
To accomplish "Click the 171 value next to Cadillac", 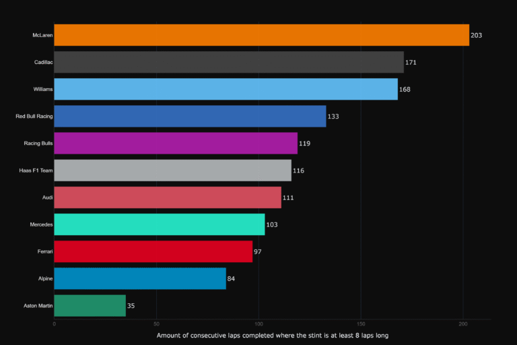I will pos(411,62).
